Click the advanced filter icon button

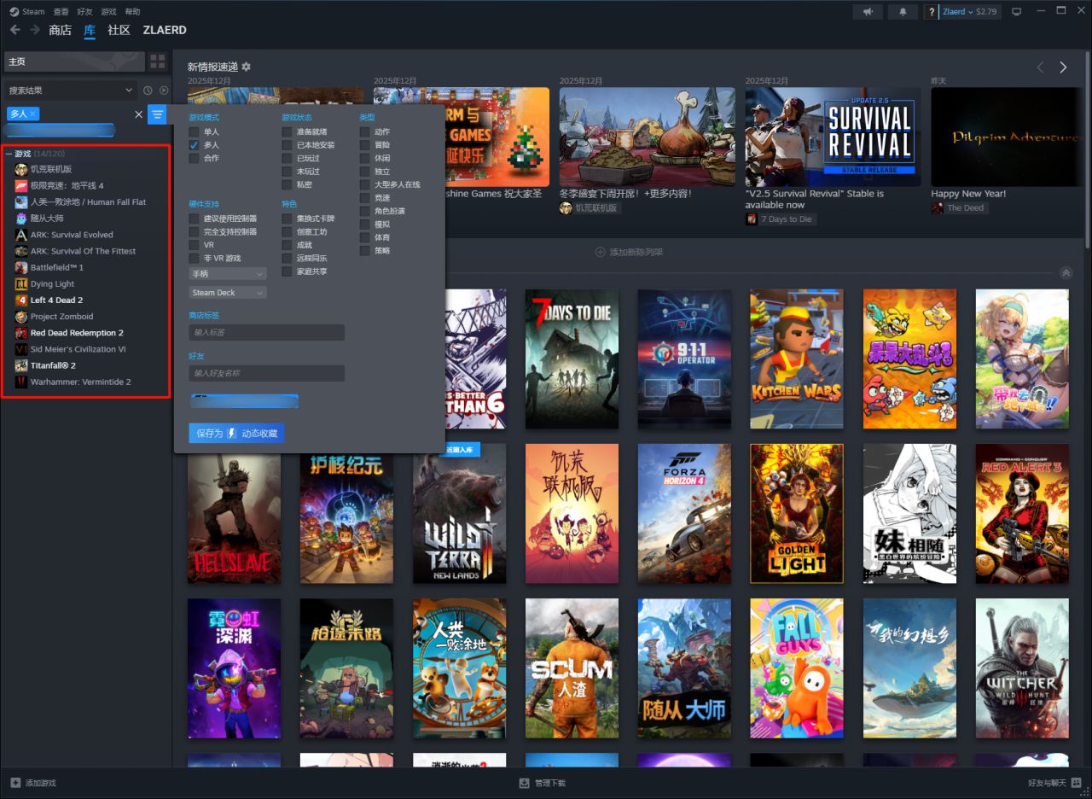click(x=157, y=114)
